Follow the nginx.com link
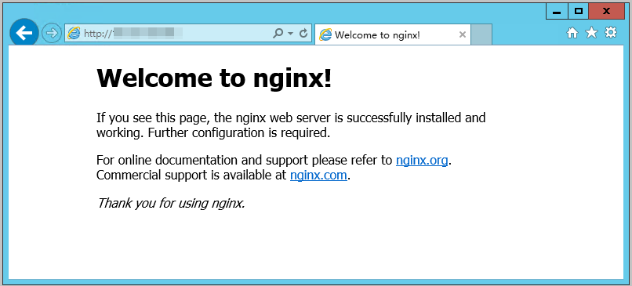Image resolution: width=632 pixels, height=286 pixels. [x=318, y=176]
